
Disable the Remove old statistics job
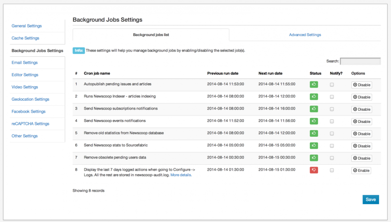pos(362,134)
